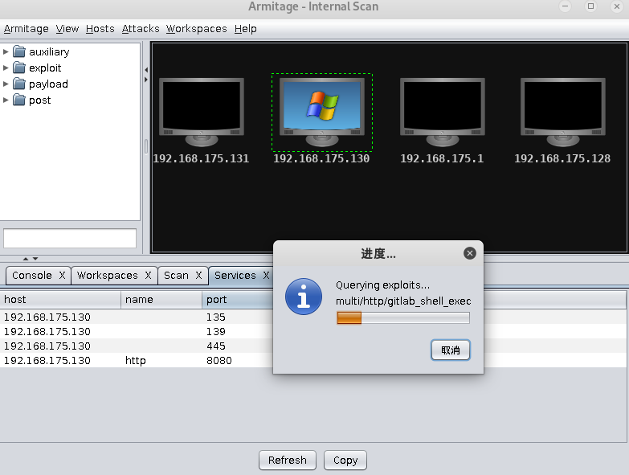Click the info icon in progress dialog
This screenshot has height=475, width=629.
tap(304, 297)
